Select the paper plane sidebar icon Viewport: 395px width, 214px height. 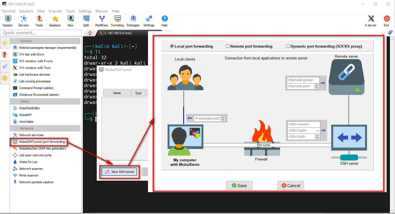click(5, 66)
